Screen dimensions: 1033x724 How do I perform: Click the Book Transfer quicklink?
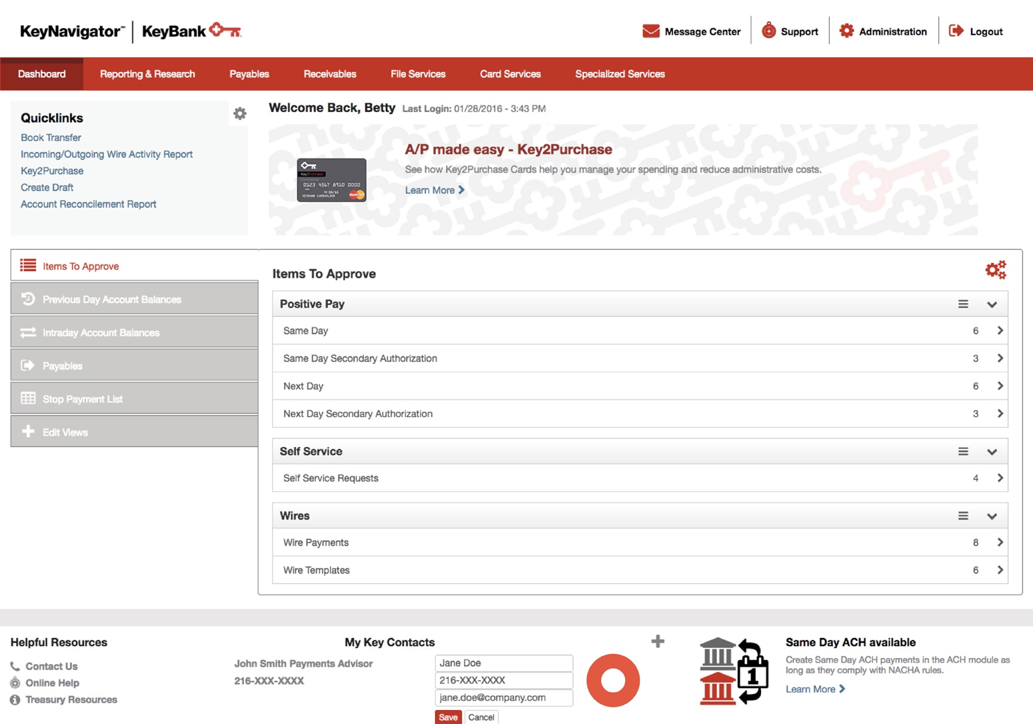[51, 137]
